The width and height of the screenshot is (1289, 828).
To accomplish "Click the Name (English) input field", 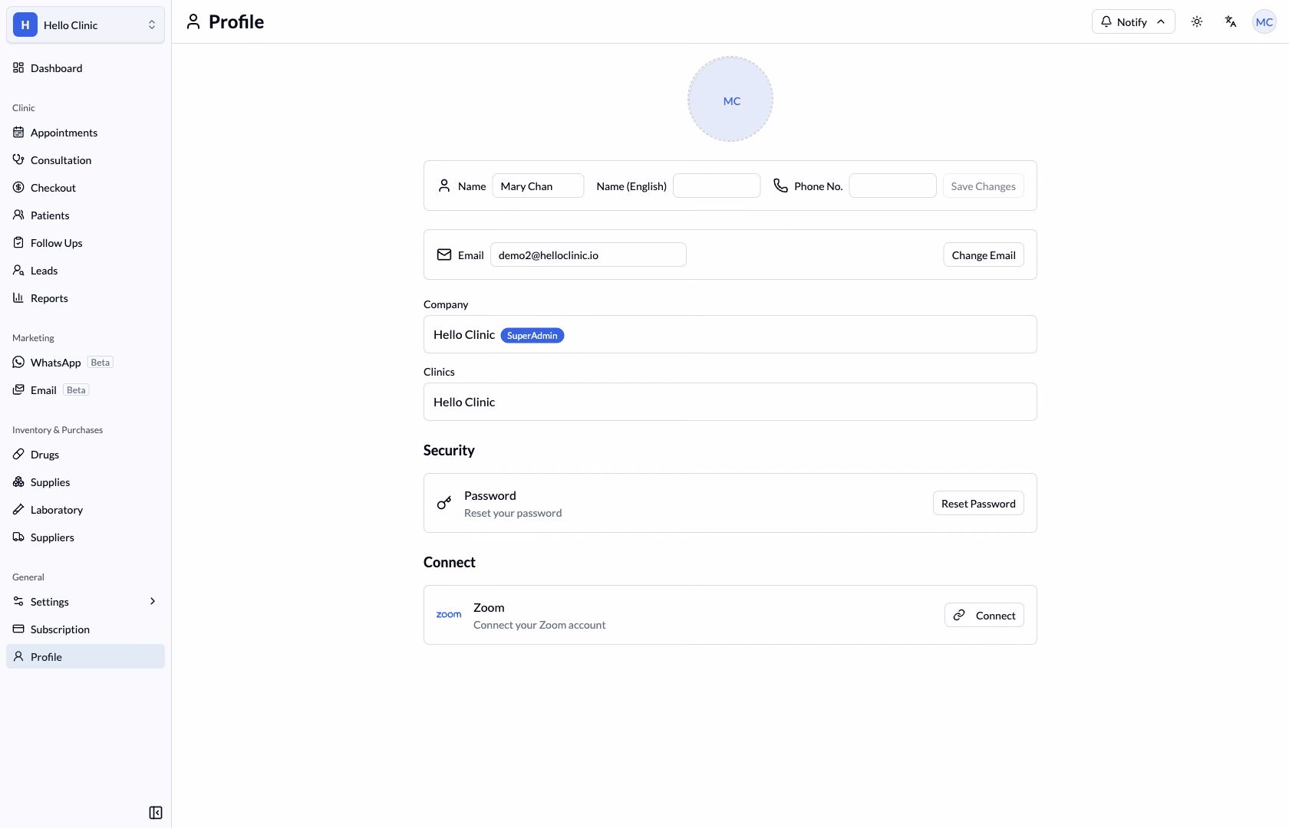I will [717, 186].
